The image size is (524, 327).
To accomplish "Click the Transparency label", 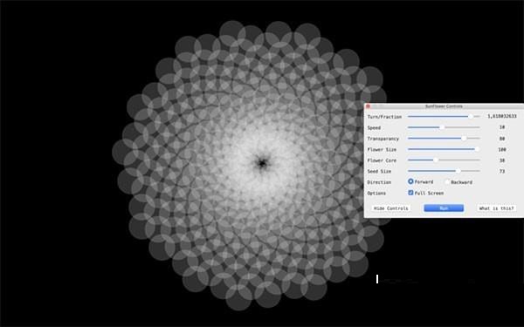I will pos(383,139).
